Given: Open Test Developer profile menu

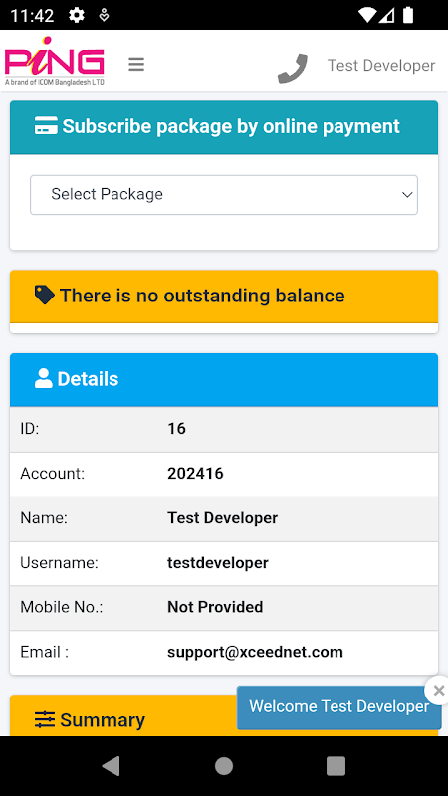Looking at the screenshot, I should pos(381,66).
